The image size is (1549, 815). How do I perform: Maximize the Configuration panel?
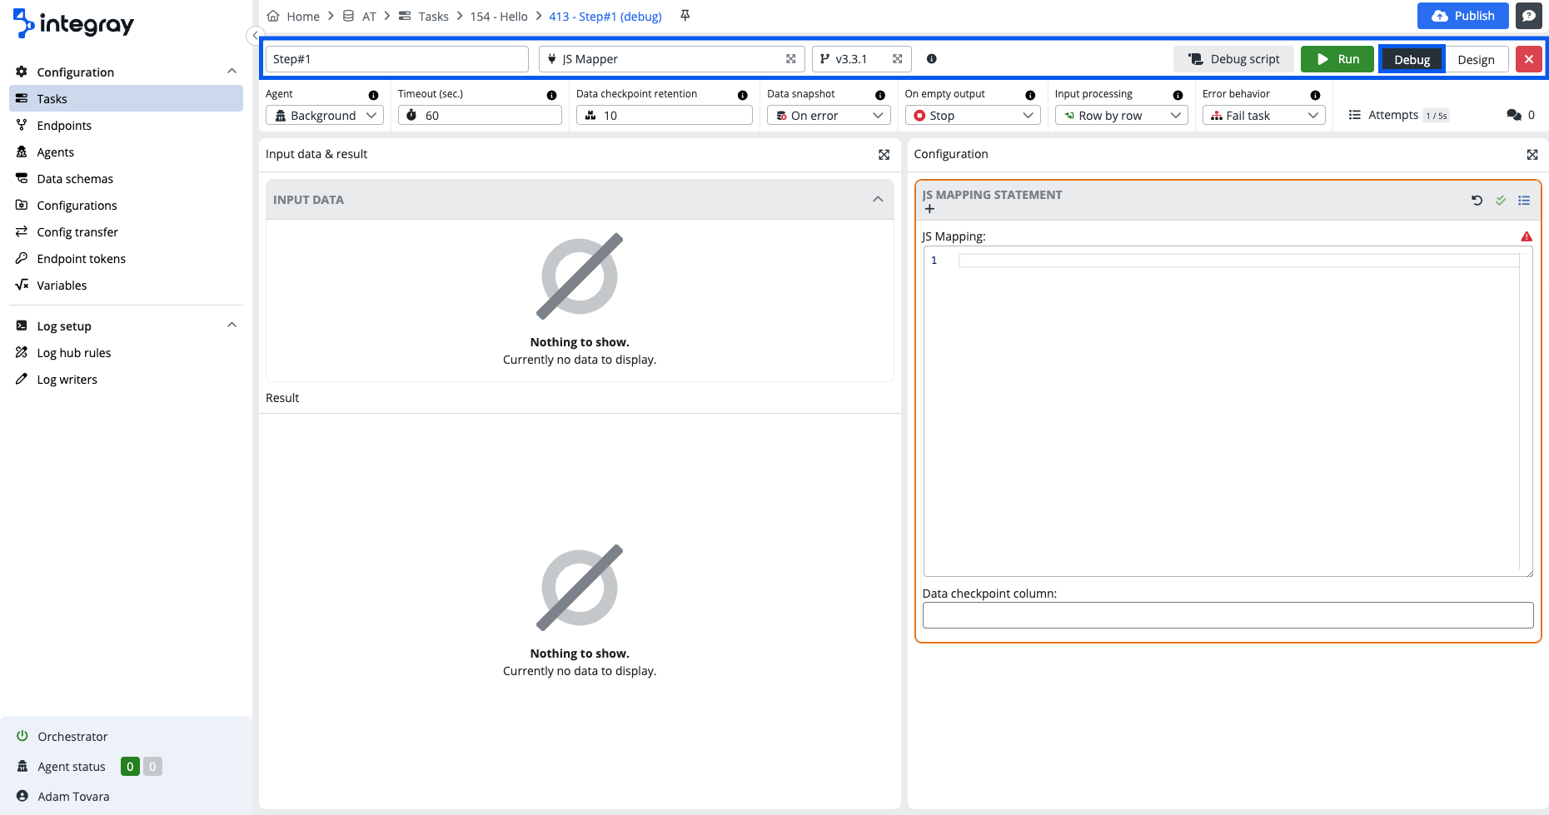(x=1532, y=155)
